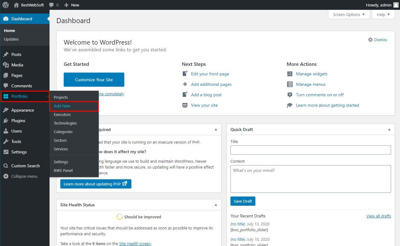
Task: Open the Screen Options dropdown
Action: (x=349, y=14)
